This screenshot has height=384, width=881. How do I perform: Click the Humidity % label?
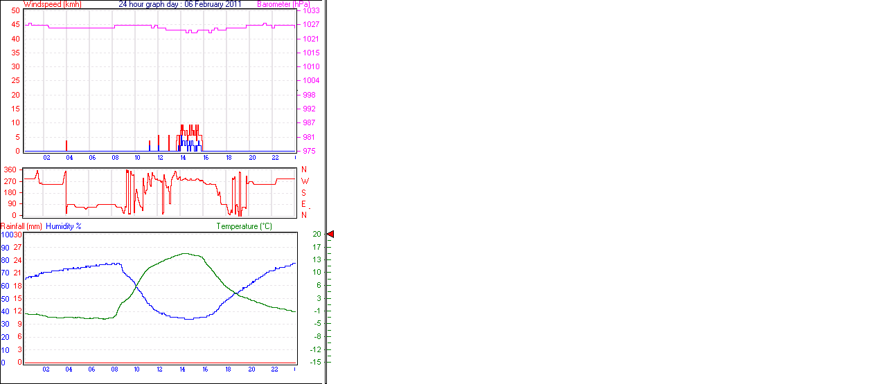(64, 226)
